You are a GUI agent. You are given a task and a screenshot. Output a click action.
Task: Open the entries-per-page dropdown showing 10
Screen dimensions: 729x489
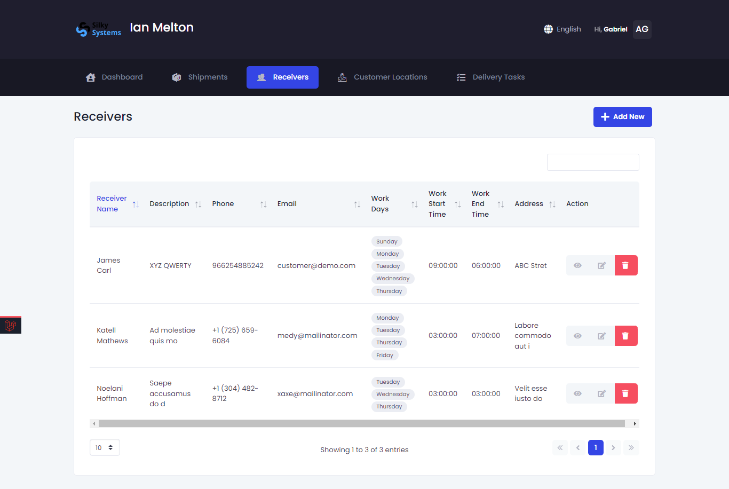point(105,447)
